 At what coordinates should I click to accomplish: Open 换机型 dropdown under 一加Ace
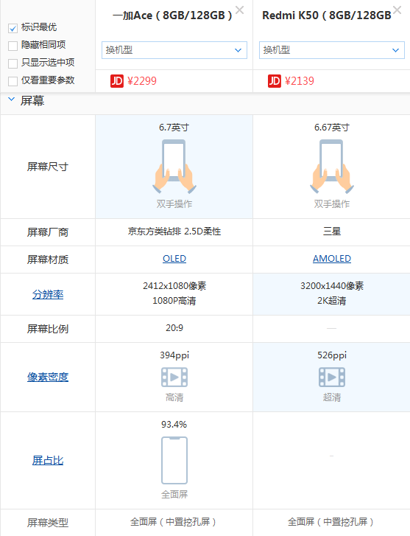coord(174,50)
